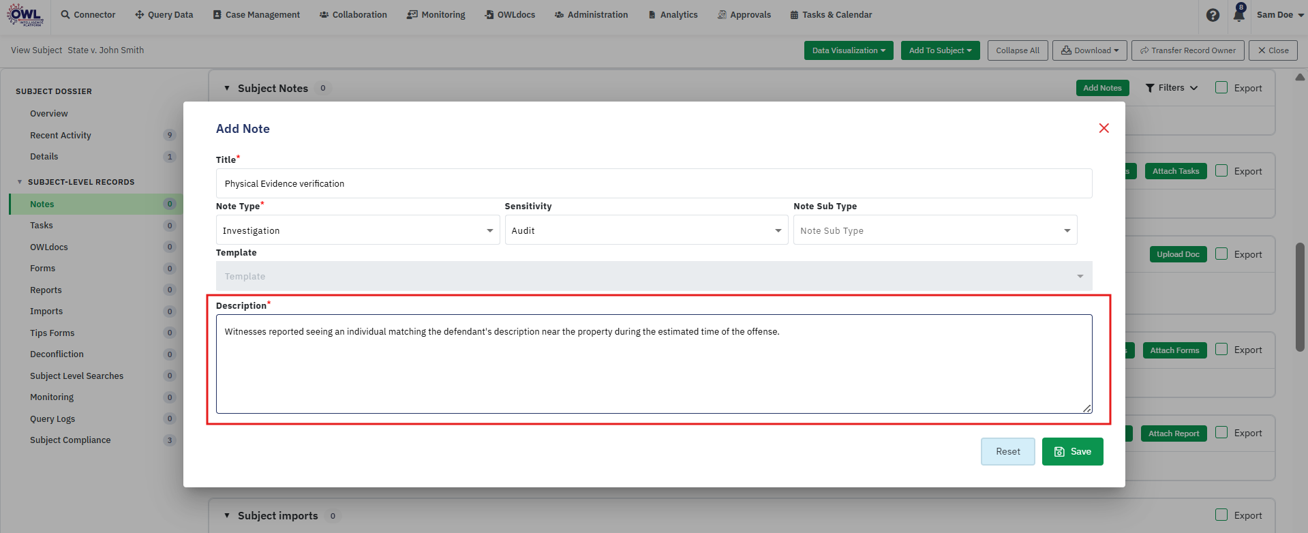Tick Export checkbox in Subject Notes row

tap(1221, 87)
